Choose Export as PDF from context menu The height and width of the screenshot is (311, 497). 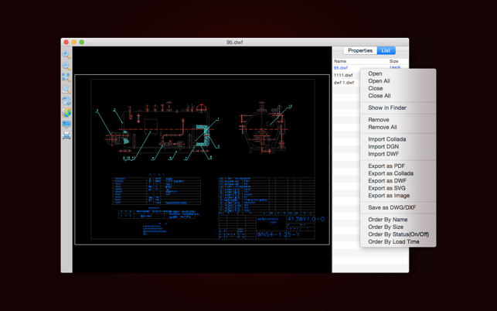tap(386, 166)
